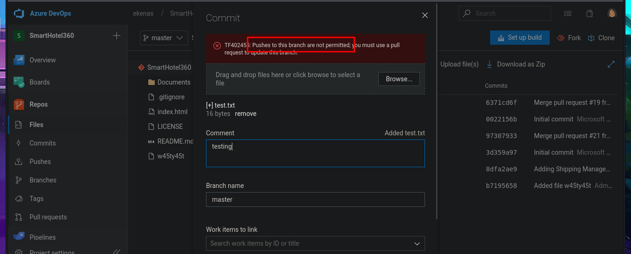Open the user avatar menu
This screenshot has width=631, height=254.
[612, 13]
